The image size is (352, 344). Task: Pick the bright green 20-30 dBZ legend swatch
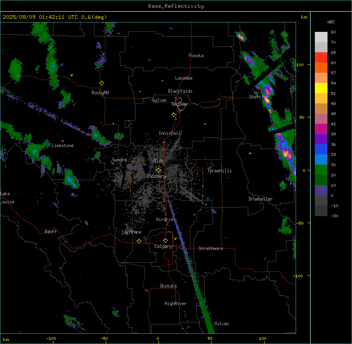point(321,170)
